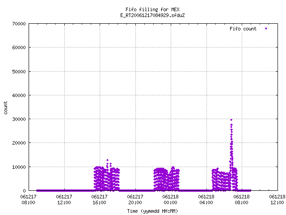Click x-axis tick 061217 12:00
Image resolution: width=286 pixels, height=215 pixels.
[64, 199]
